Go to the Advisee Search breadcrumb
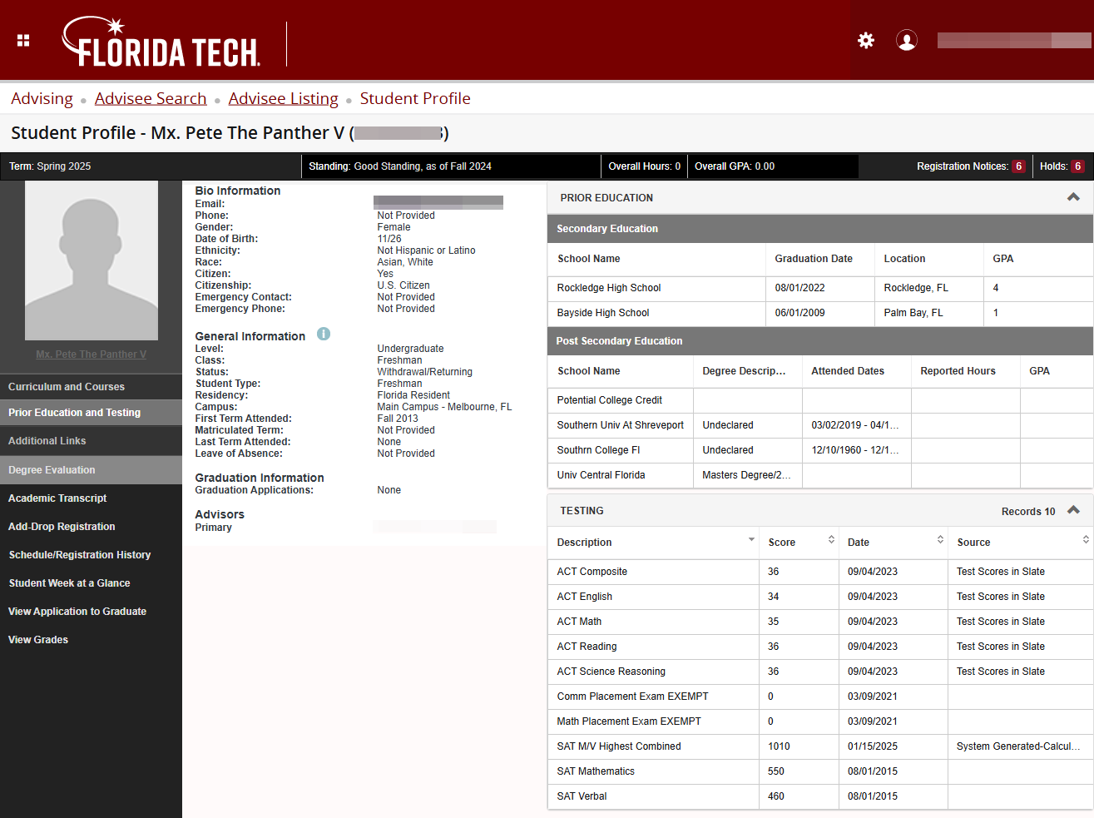The height and width of the screenshot is (818, 1094). (151, 98)
